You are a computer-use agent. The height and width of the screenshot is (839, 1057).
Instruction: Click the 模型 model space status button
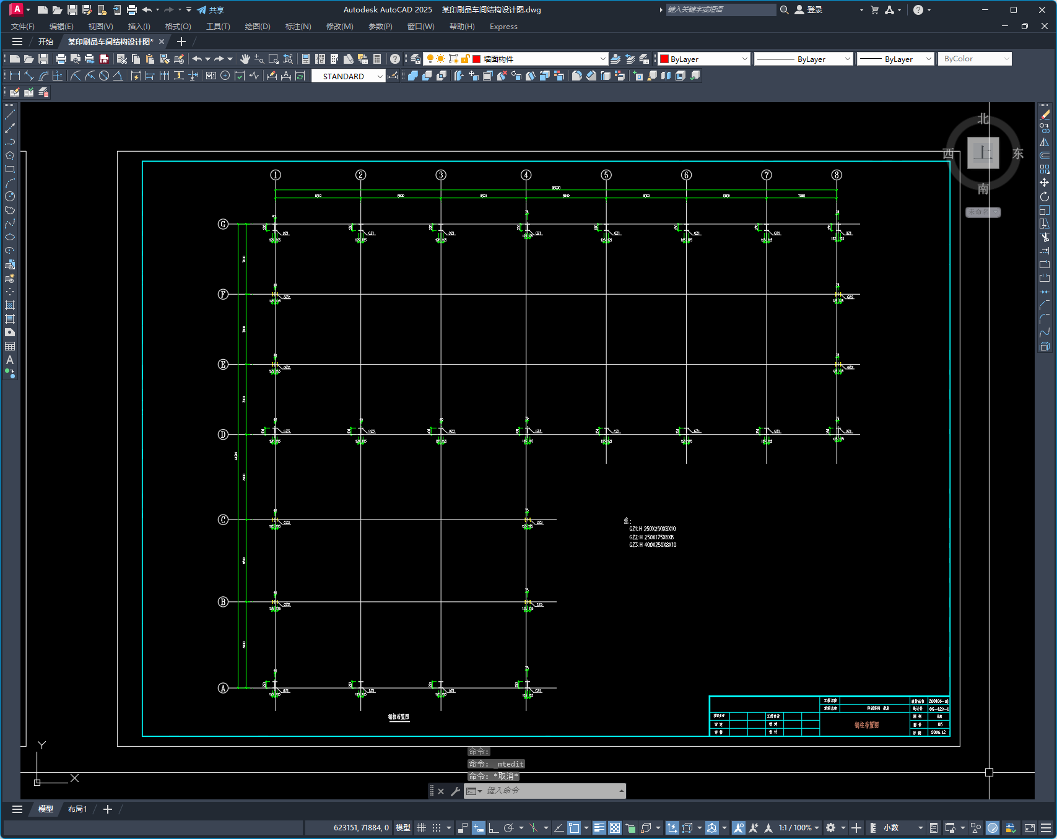click(403, 828)
